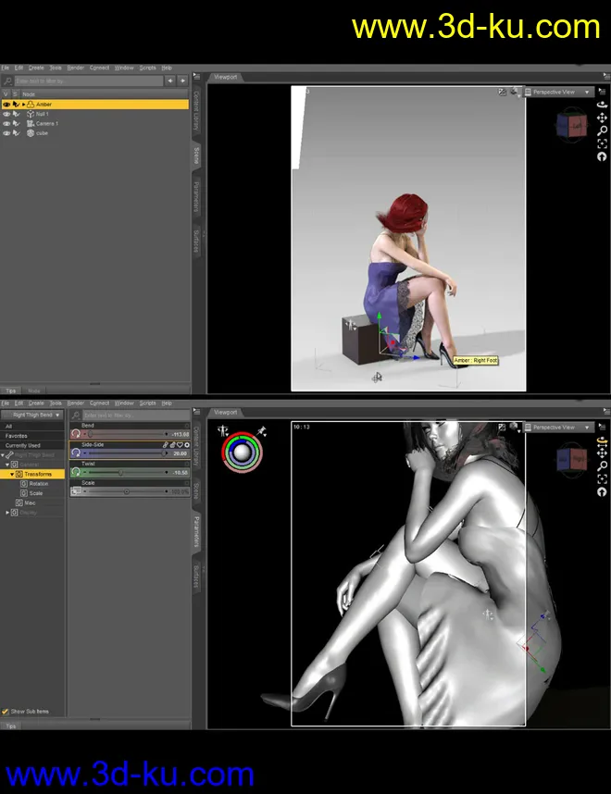Click the zoom magnifier icon in top viewport

603,131
